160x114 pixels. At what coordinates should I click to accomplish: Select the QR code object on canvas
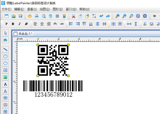pyautogui.click(x=53, y=60)
